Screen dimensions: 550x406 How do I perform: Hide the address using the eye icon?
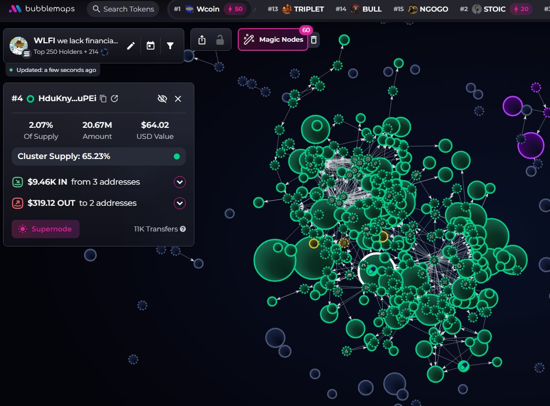click(x=162, y=99)
